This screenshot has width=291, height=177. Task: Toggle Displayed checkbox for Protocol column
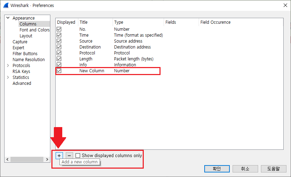59,53
